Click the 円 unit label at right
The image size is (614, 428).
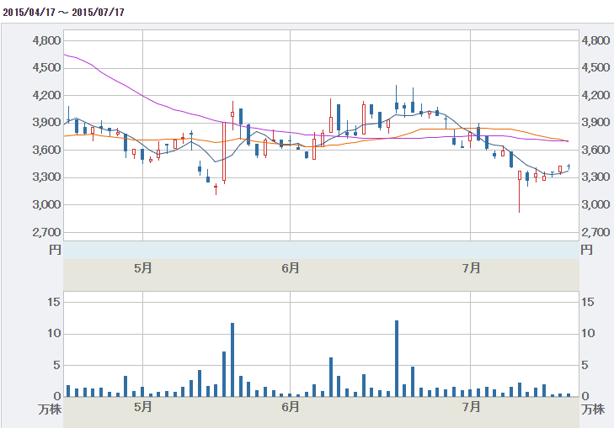point(586,250)
